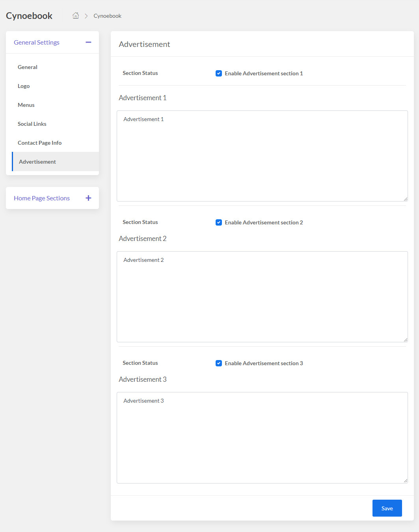The height and width of the screenshot is (532, 419).
Task: Click the home icon in breadcrumb
Action: pyautogui.click(x=76, y=16)
